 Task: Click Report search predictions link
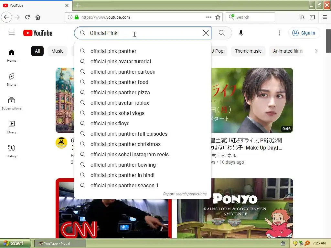(x=185, y=194)
